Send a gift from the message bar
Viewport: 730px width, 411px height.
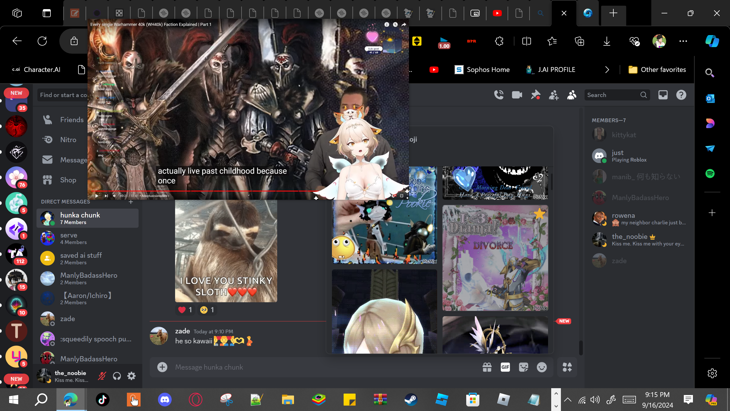(487, 367)
